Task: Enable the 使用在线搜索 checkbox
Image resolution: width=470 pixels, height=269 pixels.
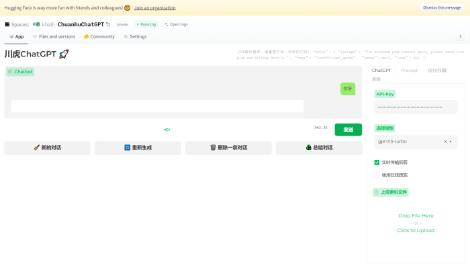Action: click(x=377, y=175)
